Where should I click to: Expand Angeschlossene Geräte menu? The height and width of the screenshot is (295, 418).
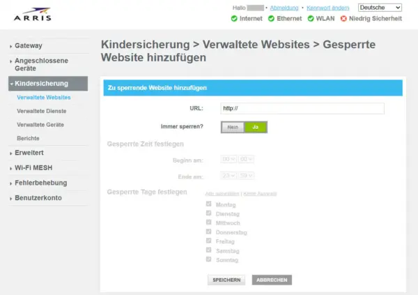coord(41,64)
